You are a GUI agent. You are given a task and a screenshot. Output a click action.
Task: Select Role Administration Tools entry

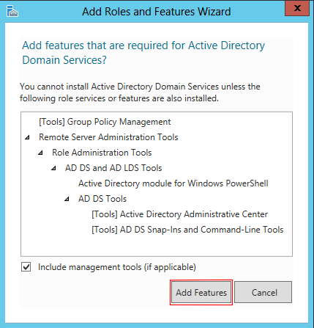[x=102, y=153]
